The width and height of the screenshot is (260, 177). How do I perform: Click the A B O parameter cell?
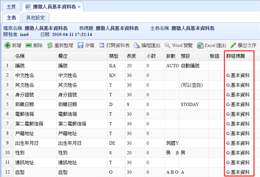[172, 172]
